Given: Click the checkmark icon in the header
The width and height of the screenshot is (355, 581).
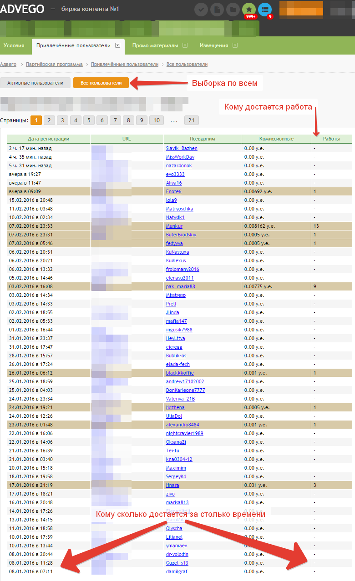Looking at the screenshot, I should 201,9.
